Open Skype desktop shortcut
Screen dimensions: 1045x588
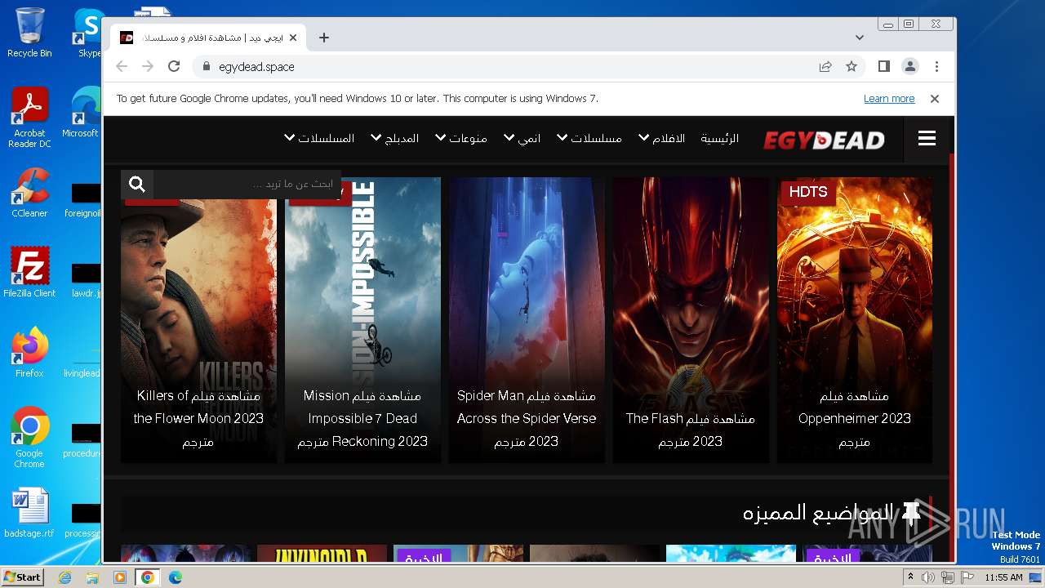[89, 33]
